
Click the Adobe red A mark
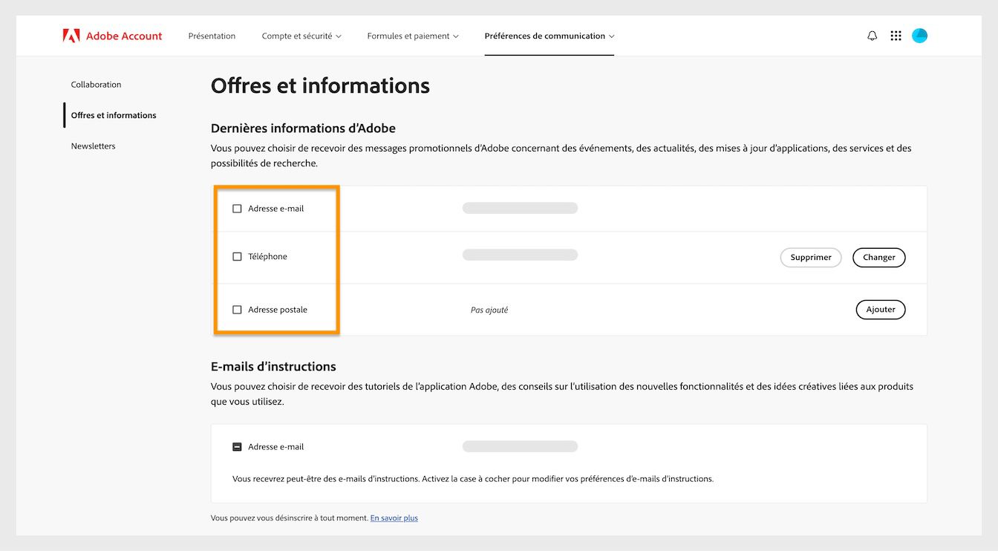coord(70,34)
